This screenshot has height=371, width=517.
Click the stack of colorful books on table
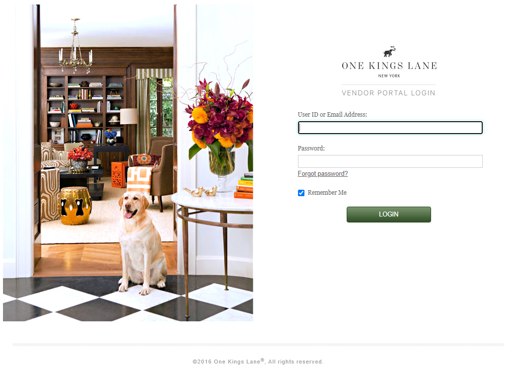[244, 185]
